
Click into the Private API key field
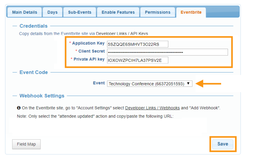[x=138, y=60]
